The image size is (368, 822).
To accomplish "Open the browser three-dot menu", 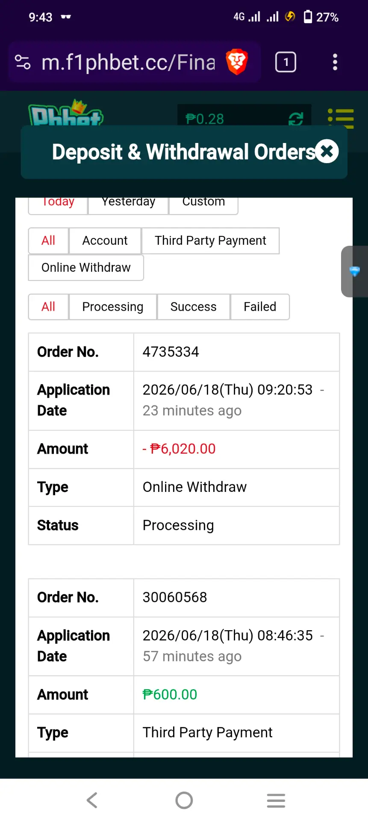I will pos(335,63).
